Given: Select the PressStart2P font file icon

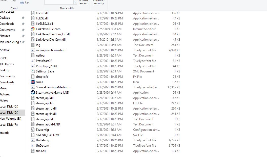Looking at the screenshot, I should click(x=33, y=61).
